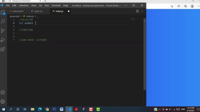Open the volume control in system tray

tap(170, 109)
